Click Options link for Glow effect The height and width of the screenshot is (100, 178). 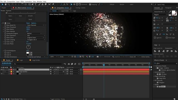pos(34,23)
